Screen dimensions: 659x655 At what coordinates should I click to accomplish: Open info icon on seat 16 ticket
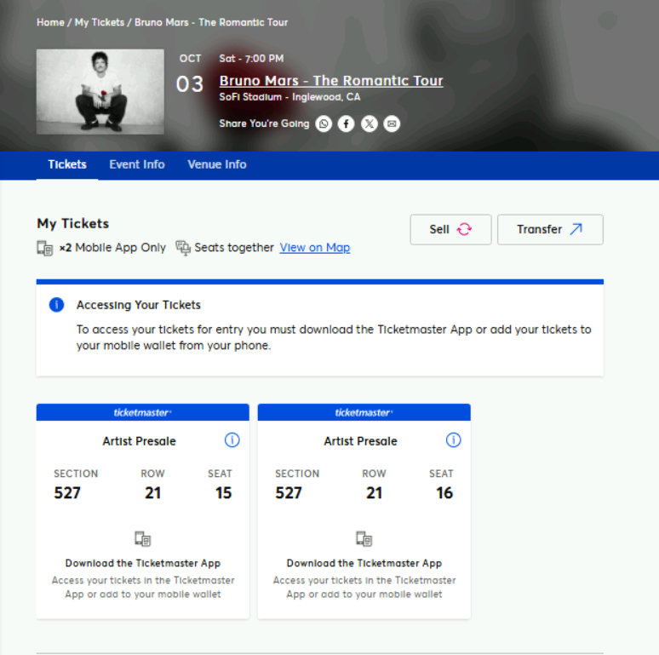click(x=454, y=440)
